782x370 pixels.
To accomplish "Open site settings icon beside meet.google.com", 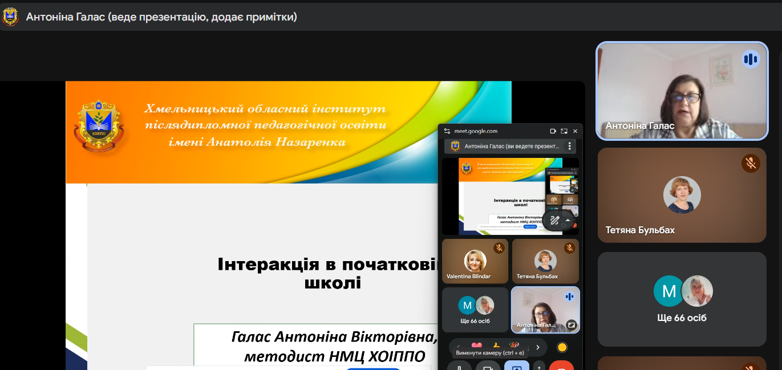I will click(447, 131).
